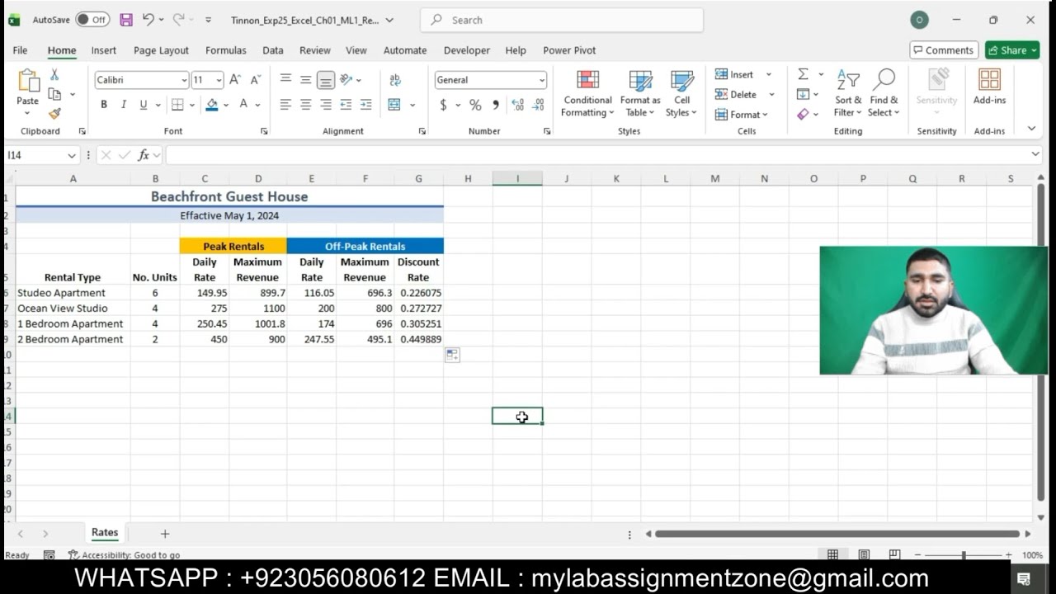This screenshot has width=1056, height=594.
Task: Click the Cut scissors icon
Action: point(54,75)
